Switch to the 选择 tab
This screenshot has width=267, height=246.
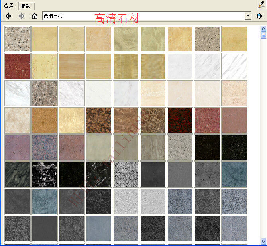(8, 6)
